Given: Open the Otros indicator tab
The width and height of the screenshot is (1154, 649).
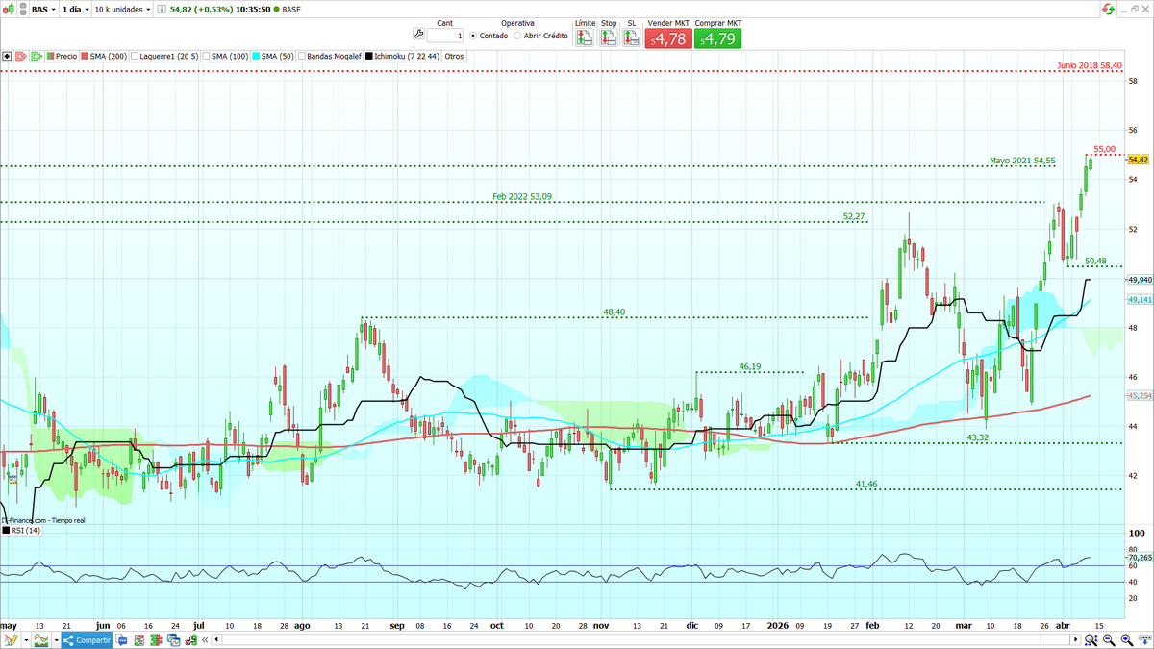Looking at the screenshot, I should [454, 56].
